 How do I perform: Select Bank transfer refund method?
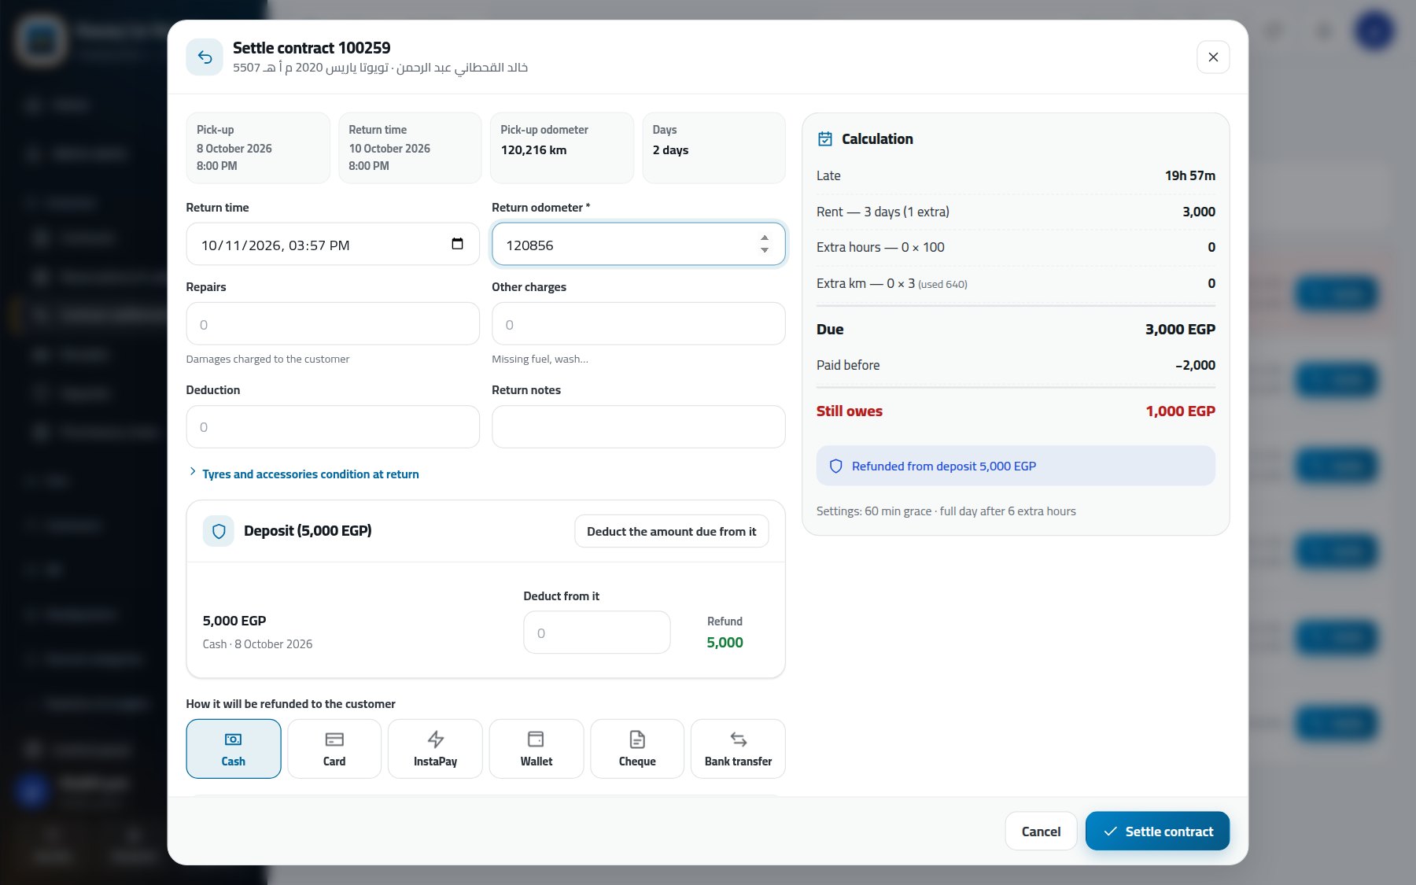[738, 749]
